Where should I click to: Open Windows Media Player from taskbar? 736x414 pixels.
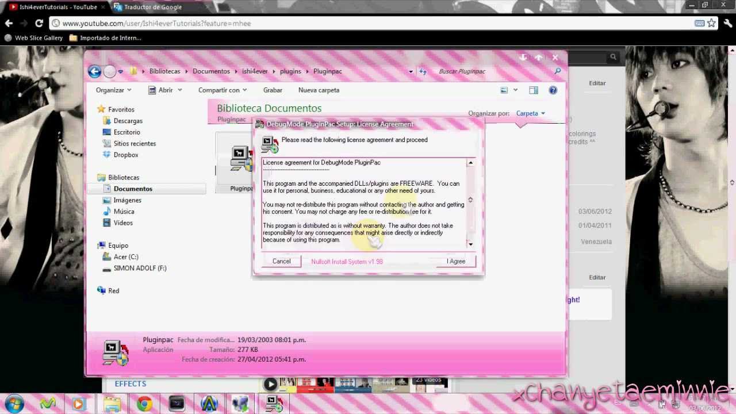79,404
